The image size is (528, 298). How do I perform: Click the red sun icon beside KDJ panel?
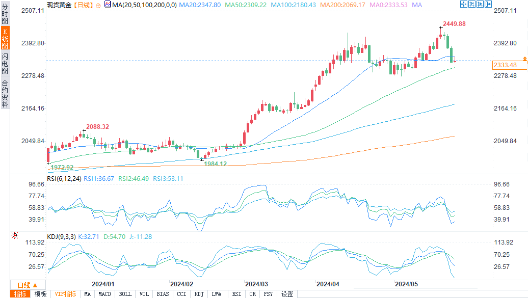tap(14, 235)
